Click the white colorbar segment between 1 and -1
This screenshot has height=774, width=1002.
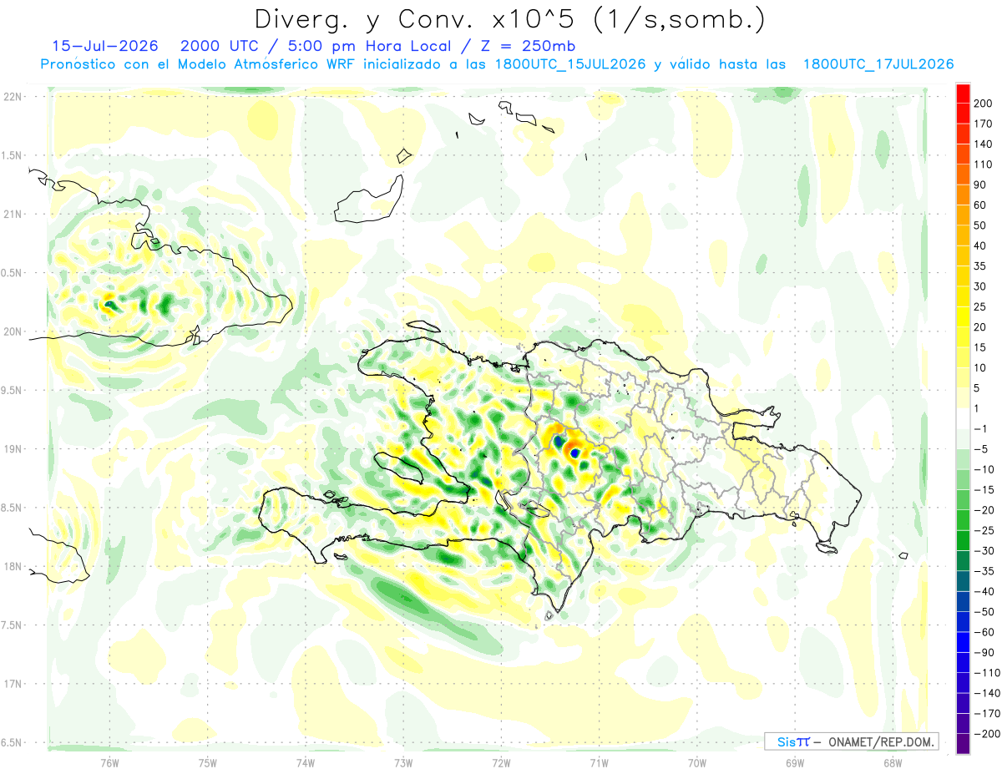pos(963,418)
